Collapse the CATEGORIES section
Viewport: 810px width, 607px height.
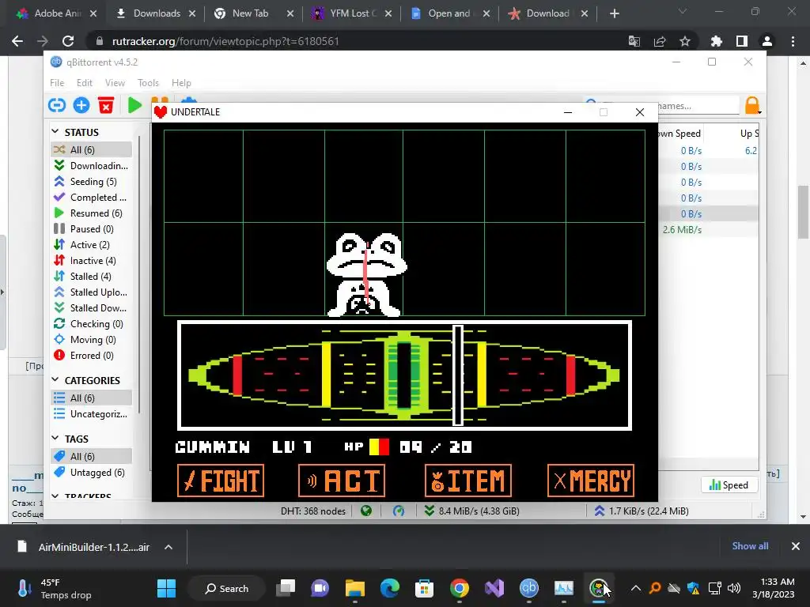click(55, 380)
